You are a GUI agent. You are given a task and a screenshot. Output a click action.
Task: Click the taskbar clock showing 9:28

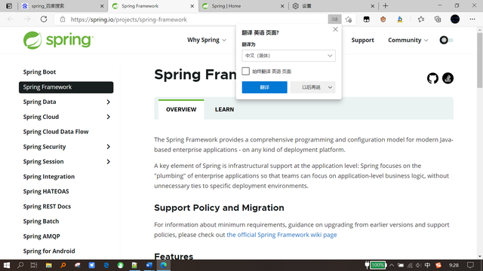454,265
